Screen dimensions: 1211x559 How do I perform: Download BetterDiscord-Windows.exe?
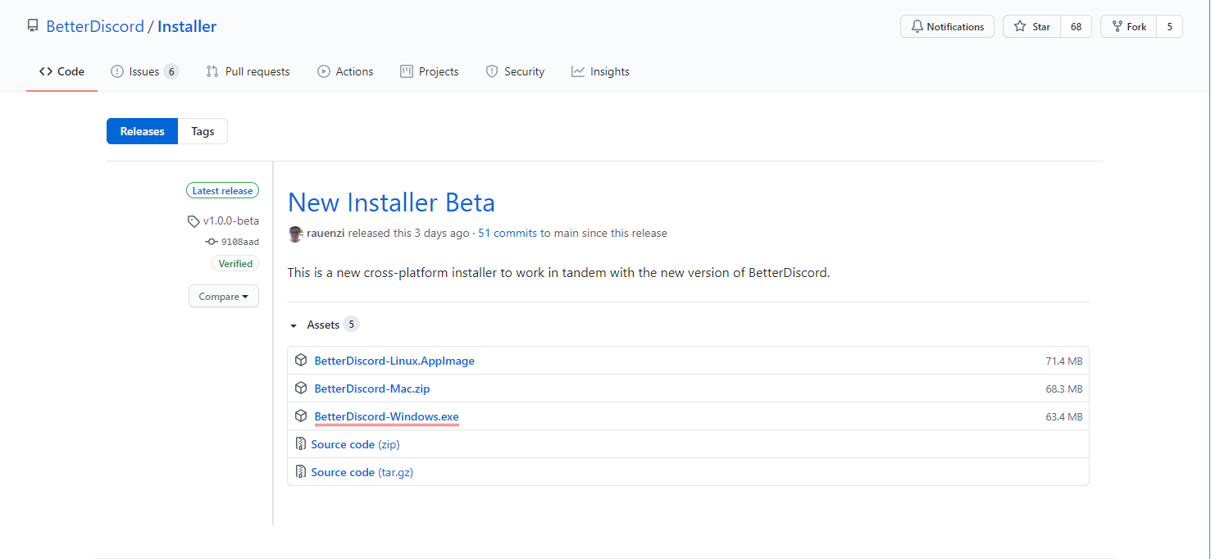(x=386, y=416)
